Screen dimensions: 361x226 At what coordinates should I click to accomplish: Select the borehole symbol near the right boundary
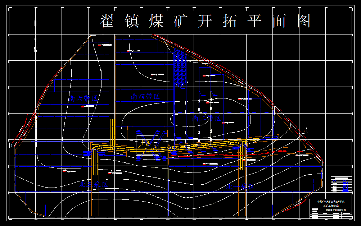coord(298,156)
